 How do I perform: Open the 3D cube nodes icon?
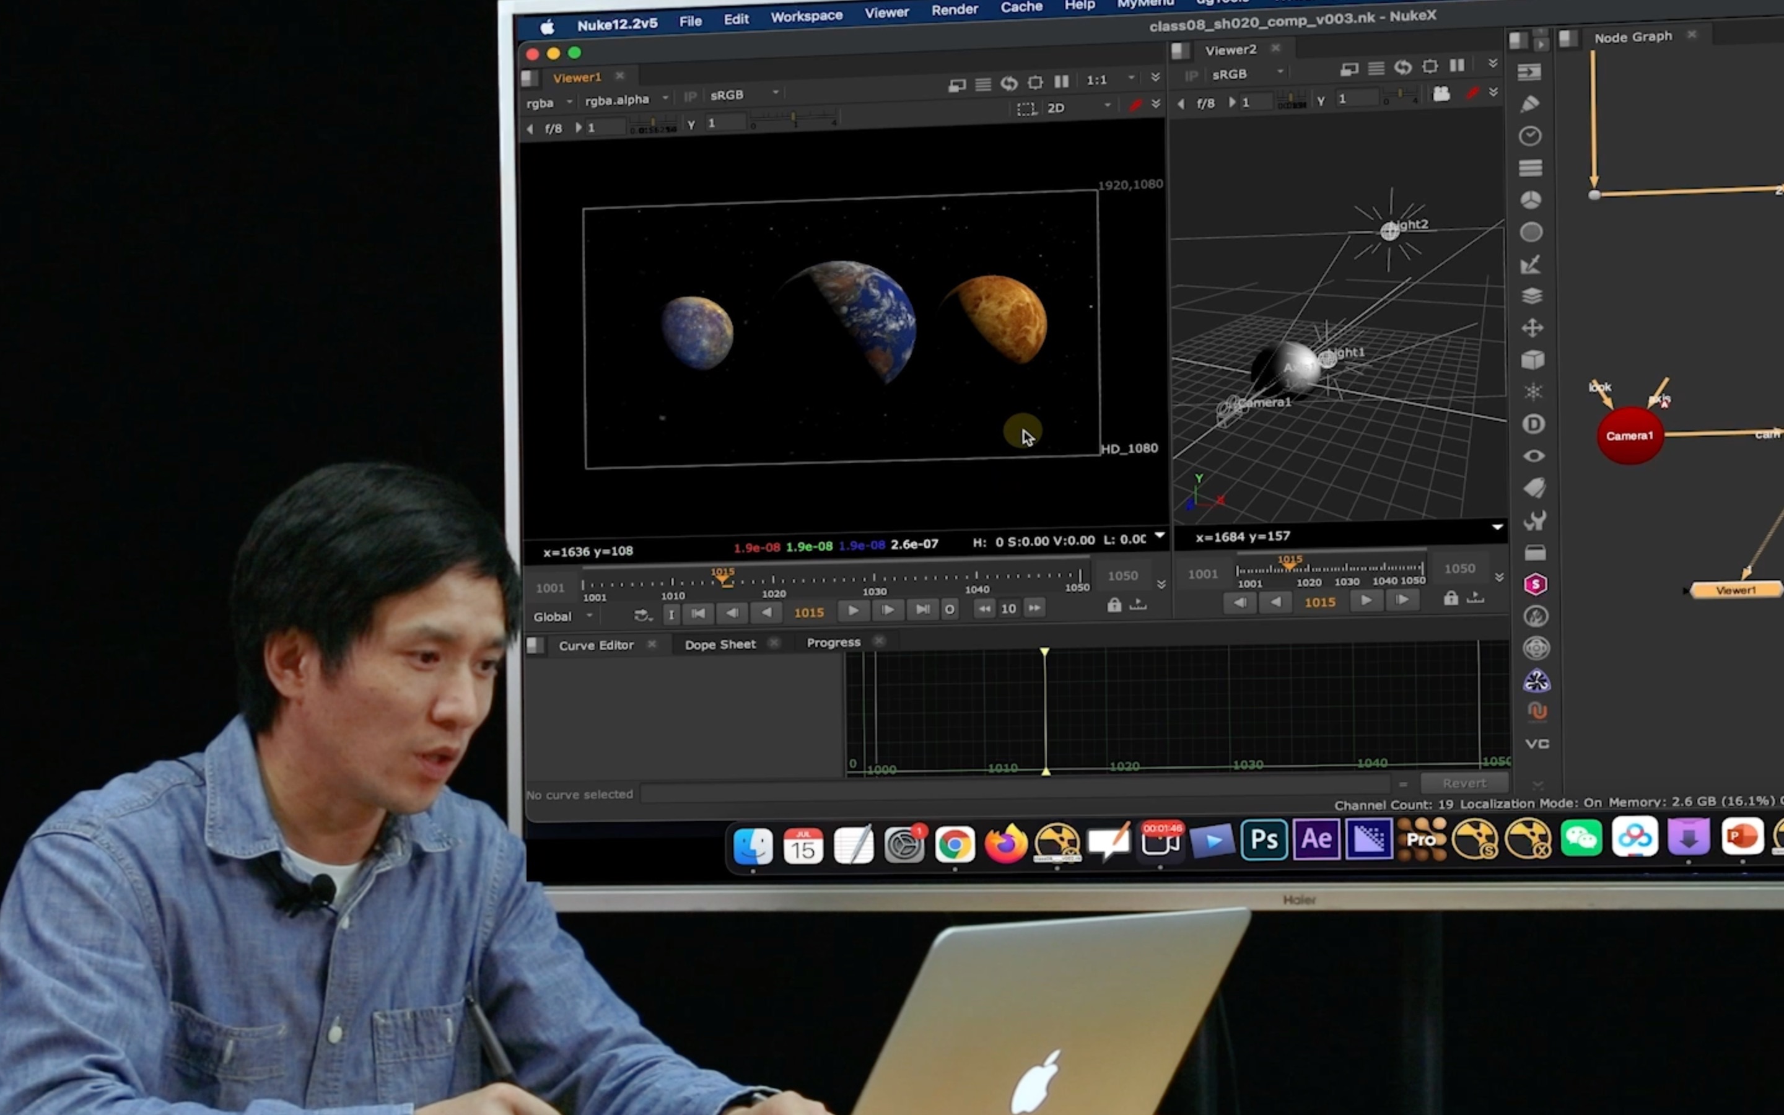coord(1533,360)
